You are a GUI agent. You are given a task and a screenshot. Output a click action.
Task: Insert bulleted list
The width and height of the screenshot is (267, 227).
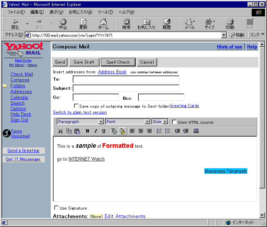tap(167, 131)
